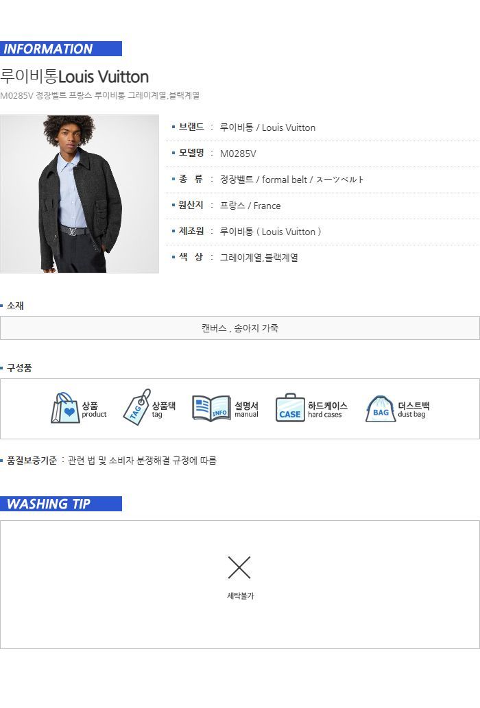Click the INFO manual booklet icon
The height and width of the screenshot is (708, 480).
click(x=211, y=408)
